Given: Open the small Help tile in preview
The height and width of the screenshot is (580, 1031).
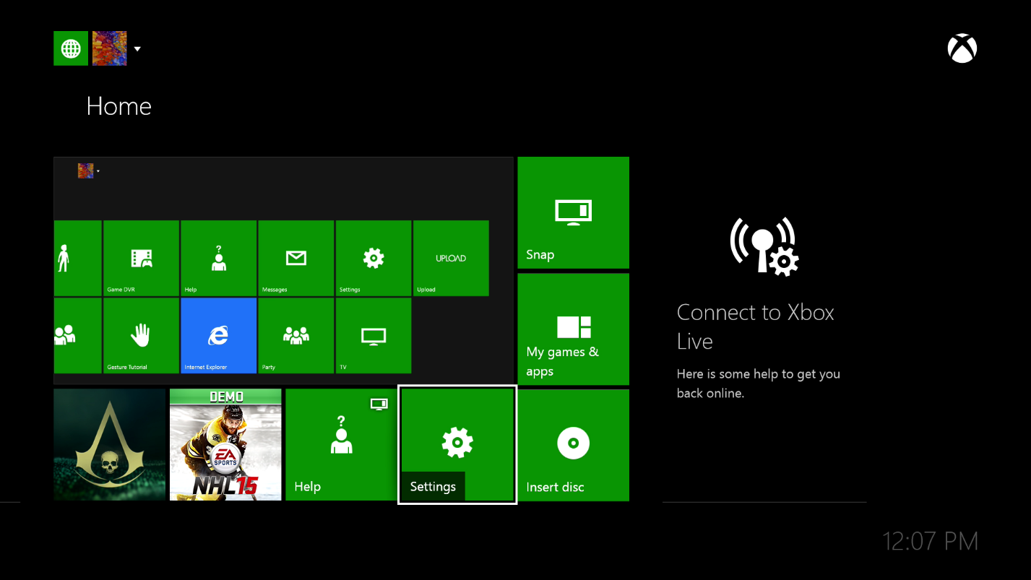Looking at the screenshot, I should point(219,259).
